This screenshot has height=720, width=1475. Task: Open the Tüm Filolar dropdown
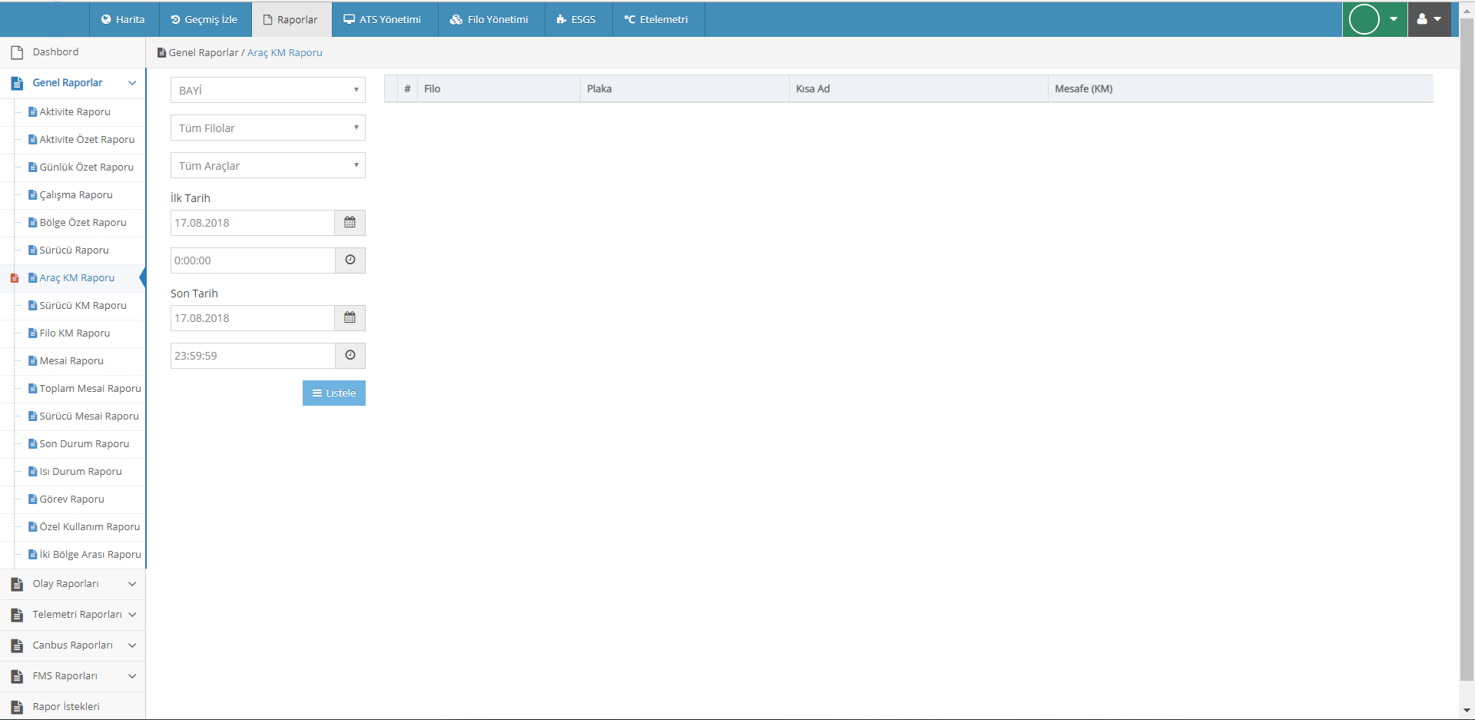click(x=268, y=128)
